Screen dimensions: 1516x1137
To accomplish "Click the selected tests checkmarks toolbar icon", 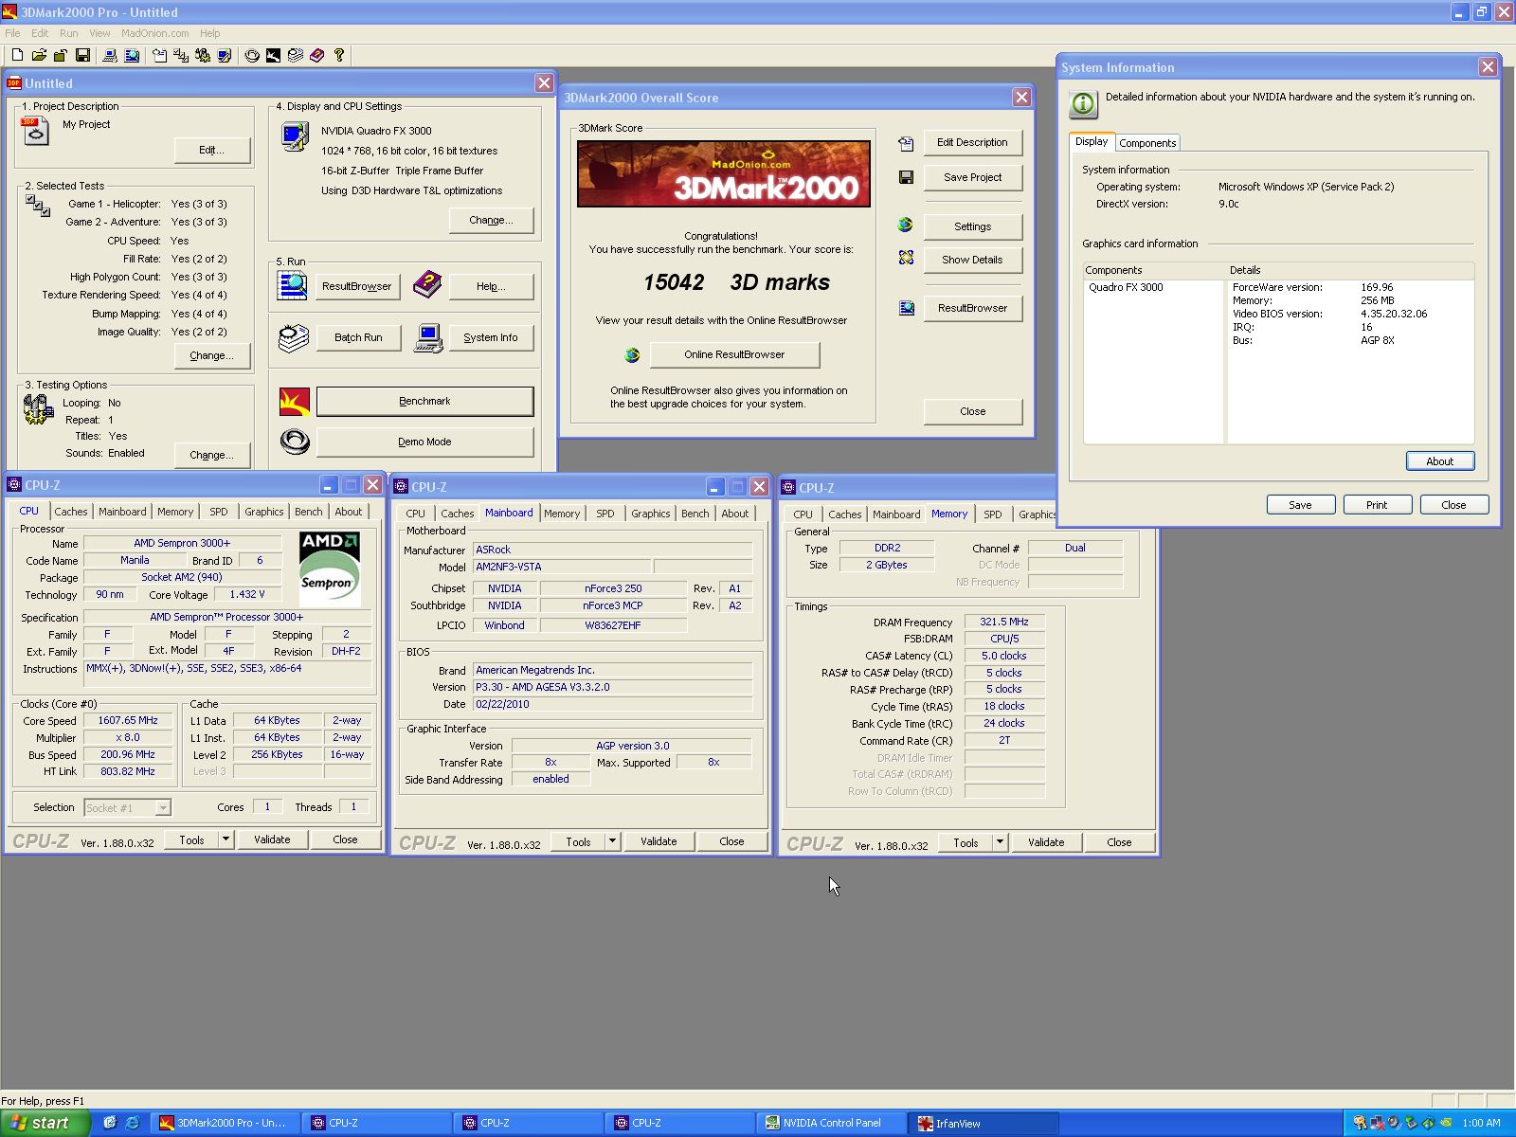I will (x=181, y=55).
